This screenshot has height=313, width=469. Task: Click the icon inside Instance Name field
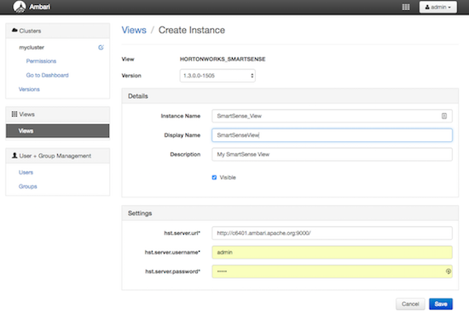point(444,116)
